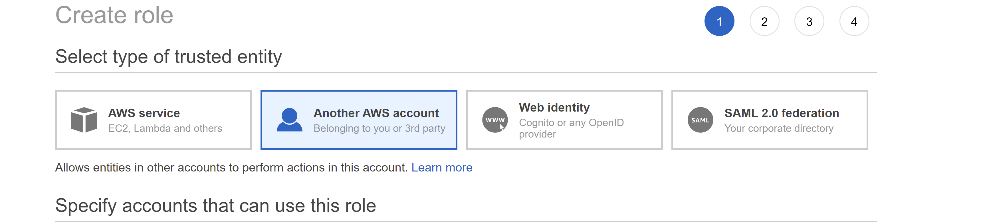Click 'Specify accounts that can use this role' heading
The height and width of the screenshot is (222, 983).
(x=216, y=206)
